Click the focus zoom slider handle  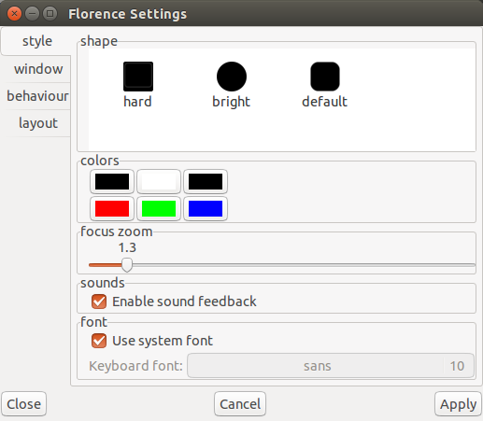pos(127,265)
